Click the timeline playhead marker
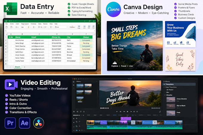This screenshot has width=203, height=135. coord(127,116)
